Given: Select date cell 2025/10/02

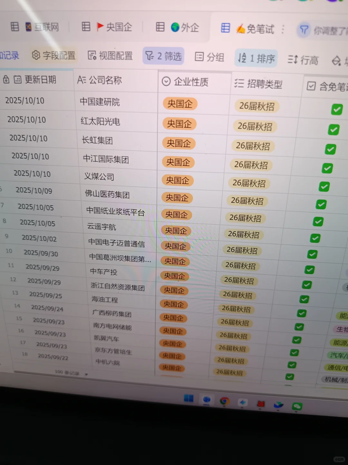Looking at the screenshot, I should (39, 238).
